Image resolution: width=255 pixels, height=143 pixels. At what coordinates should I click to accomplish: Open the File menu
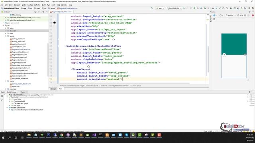pos(2,5)
